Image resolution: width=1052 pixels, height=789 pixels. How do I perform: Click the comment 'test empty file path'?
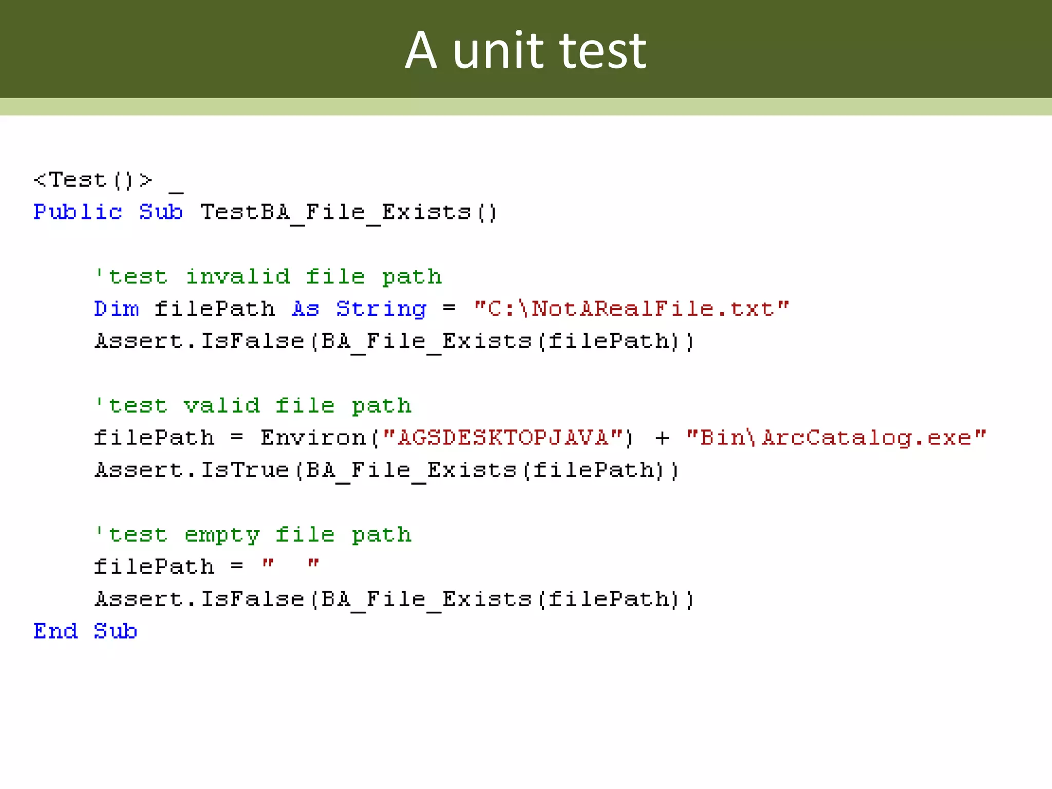[x=253, y=535]
